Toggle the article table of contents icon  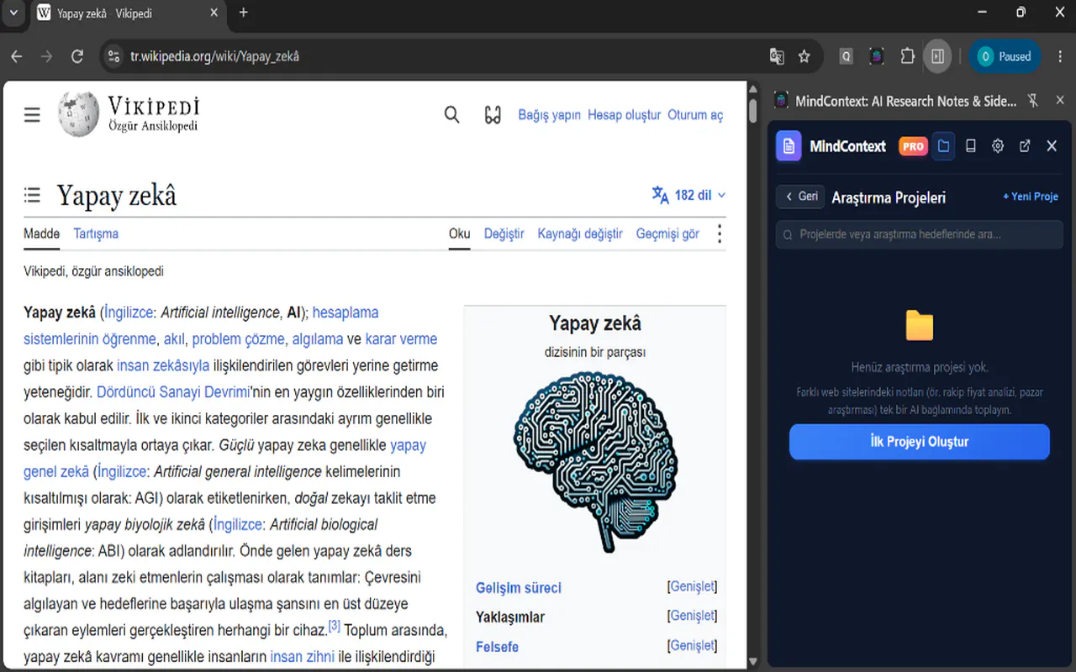tap(32, 196)
